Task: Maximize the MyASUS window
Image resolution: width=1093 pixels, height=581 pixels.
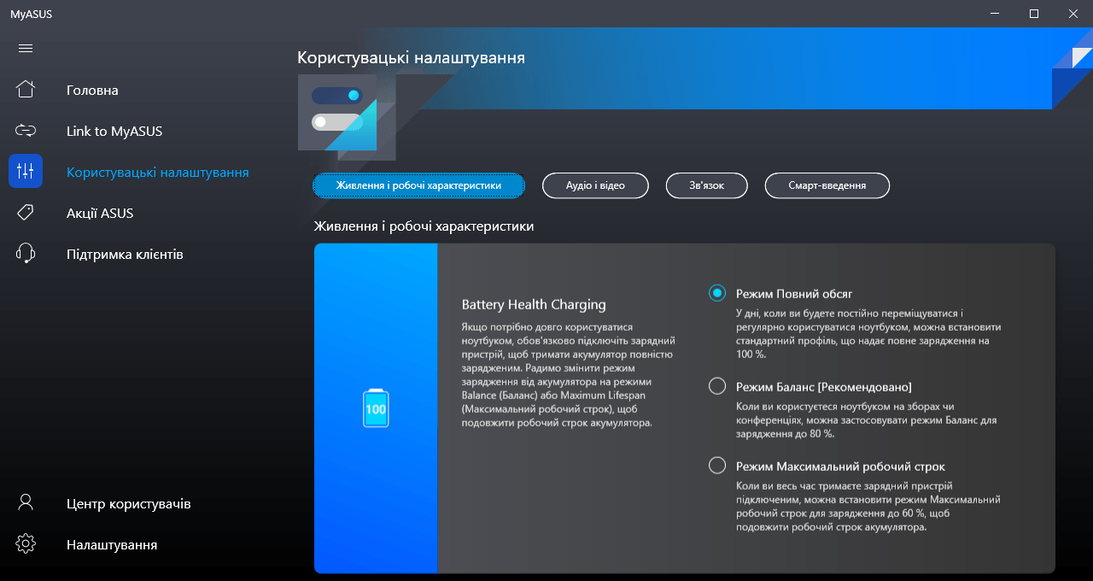Action: [x=1034, y=14]
